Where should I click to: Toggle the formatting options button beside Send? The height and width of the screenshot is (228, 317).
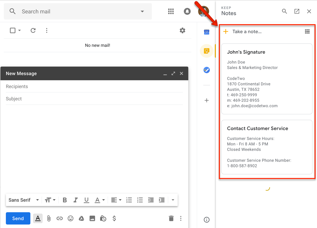point(38,219)
